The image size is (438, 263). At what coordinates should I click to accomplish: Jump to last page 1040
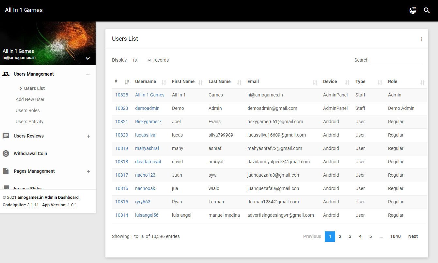point(396,236)
